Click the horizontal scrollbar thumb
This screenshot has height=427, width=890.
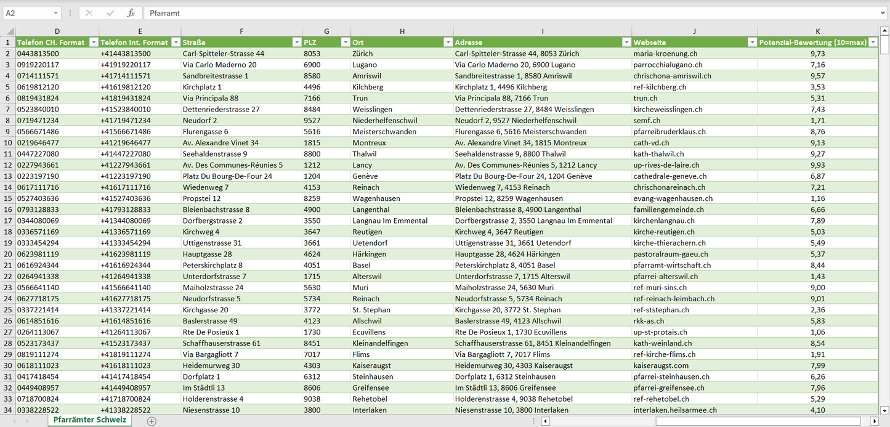pyautogui.click(x=760, y=421)
